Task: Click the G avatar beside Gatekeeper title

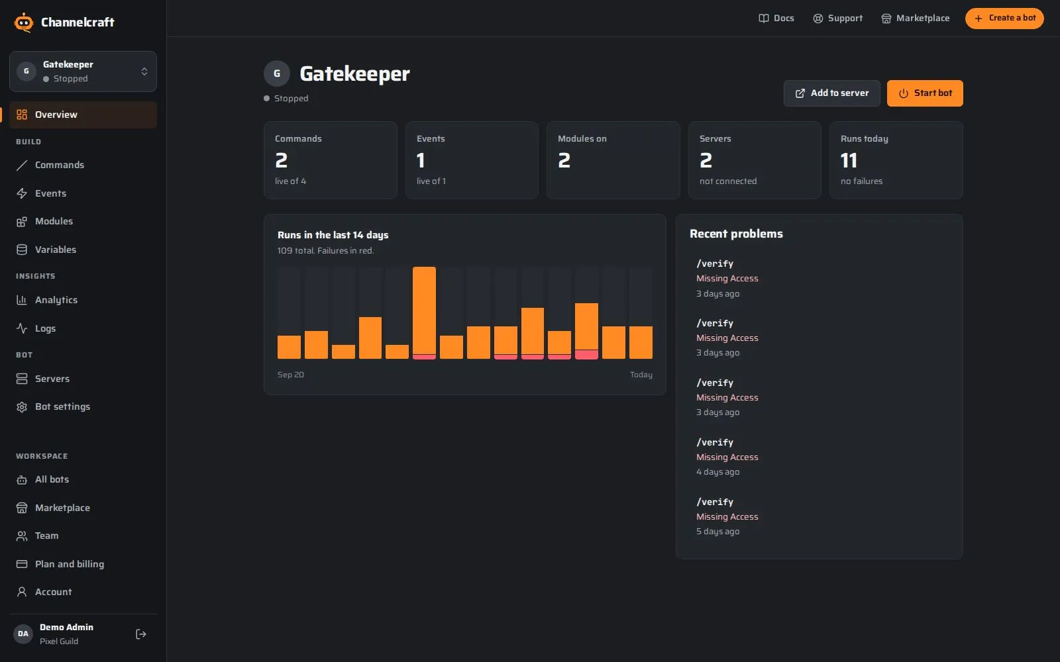Action: tap(277, 73)
